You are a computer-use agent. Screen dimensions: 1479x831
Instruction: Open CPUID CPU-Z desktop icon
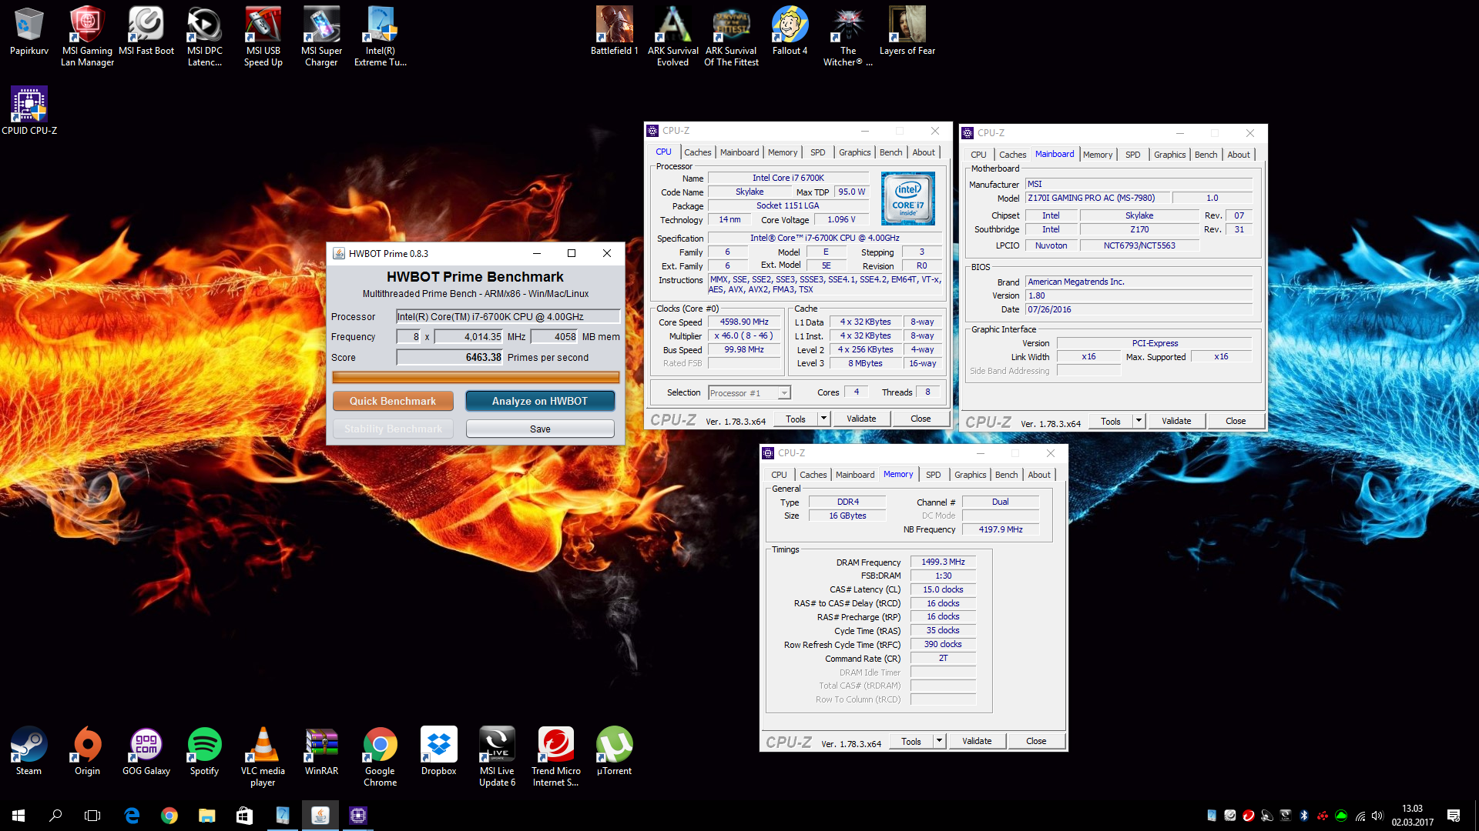click(29, 111)
